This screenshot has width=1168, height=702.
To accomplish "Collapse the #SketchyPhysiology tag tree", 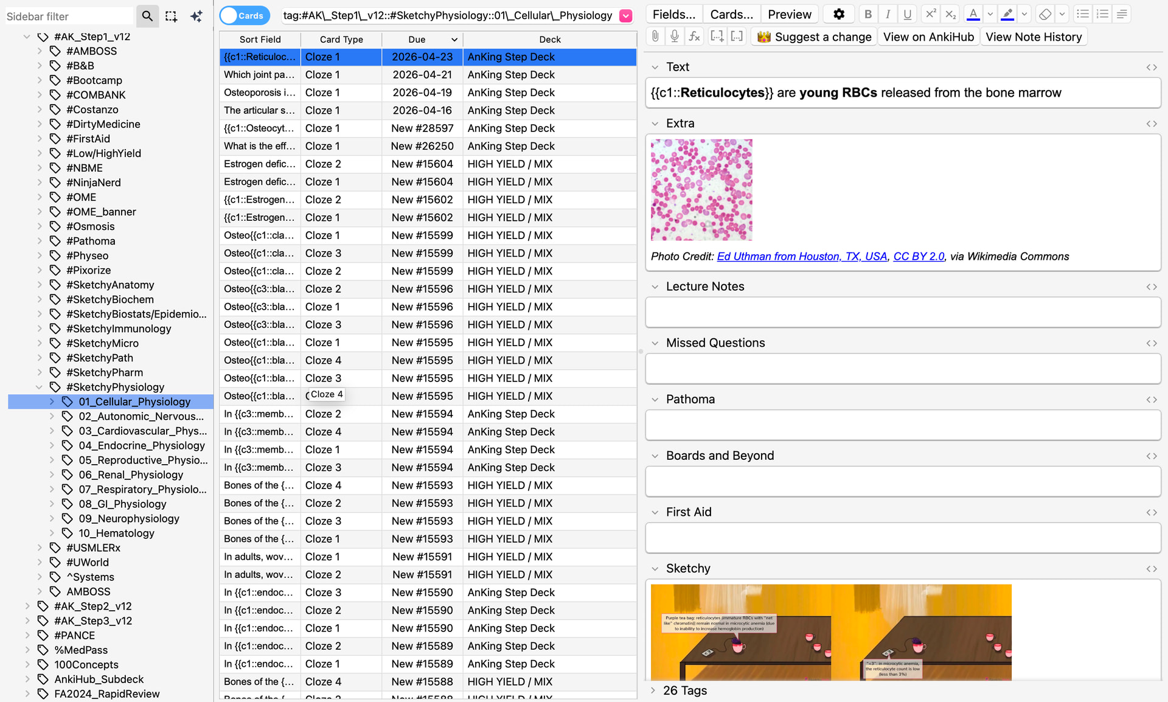I will (x=39, y=387).
